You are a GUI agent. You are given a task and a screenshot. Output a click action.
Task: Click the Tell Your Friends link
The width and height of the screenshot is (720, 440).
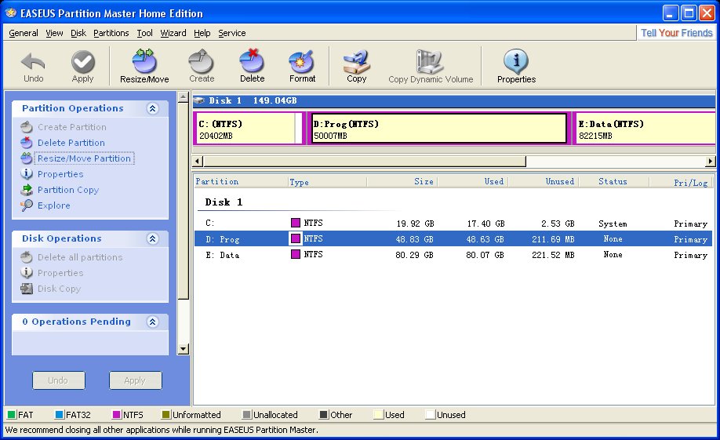coord(676,33)
